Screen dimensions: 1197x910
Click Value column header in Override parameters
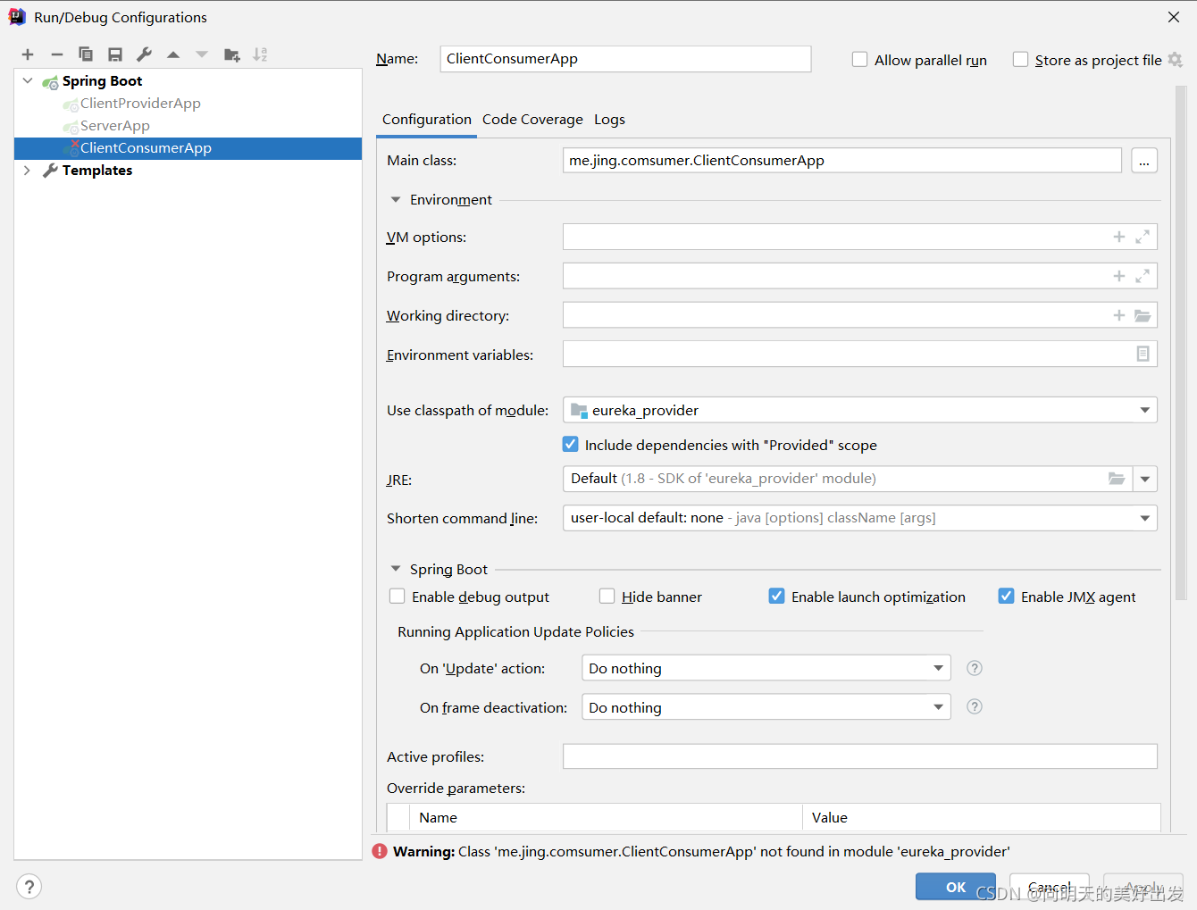(982, 817)
